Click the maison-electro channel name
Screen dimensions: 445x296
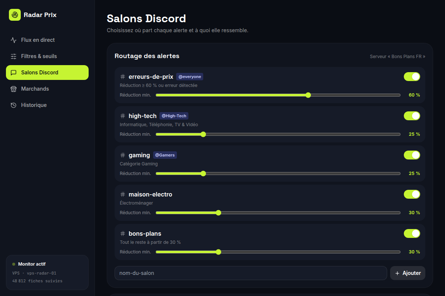point(151,194)
